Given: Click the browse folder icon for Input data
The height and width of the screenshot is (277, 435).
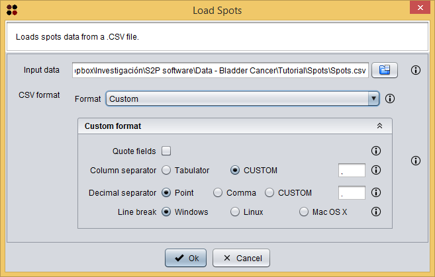Looking at the screenshot, I should click(383, 70).
